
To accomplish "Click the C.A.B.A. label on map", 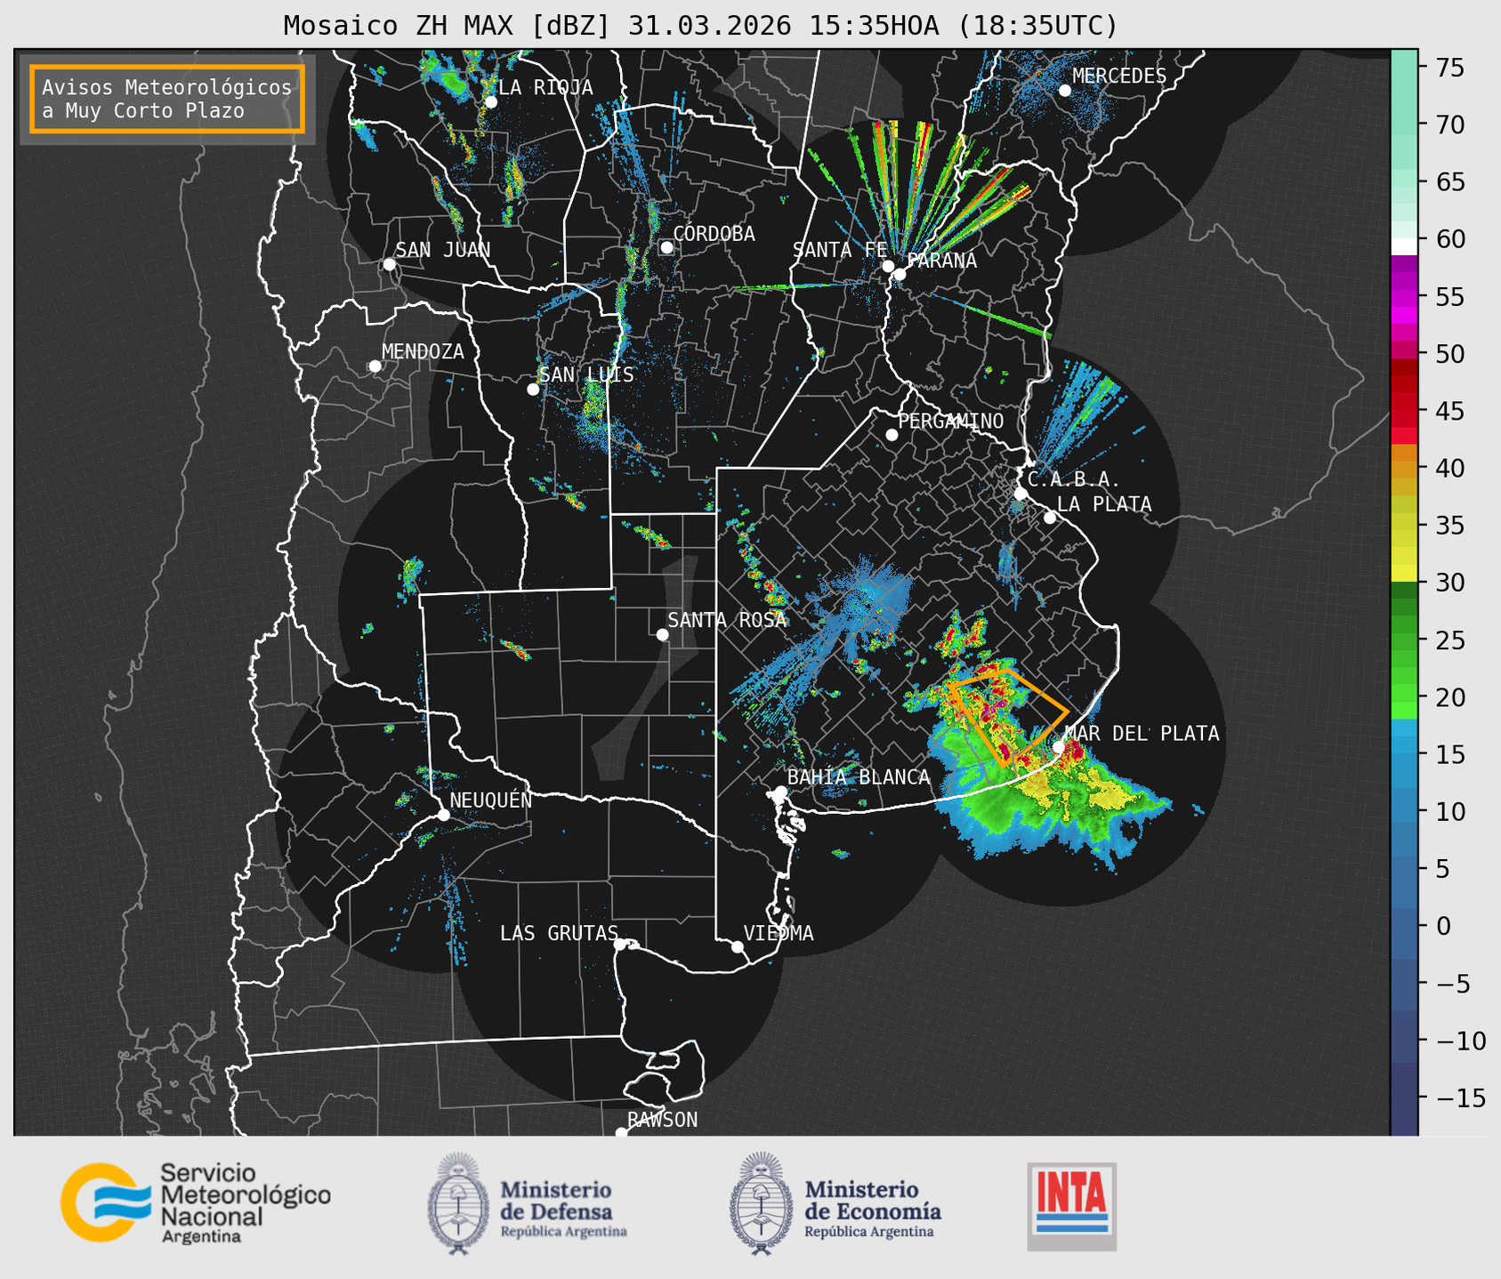I will 1074,479.
